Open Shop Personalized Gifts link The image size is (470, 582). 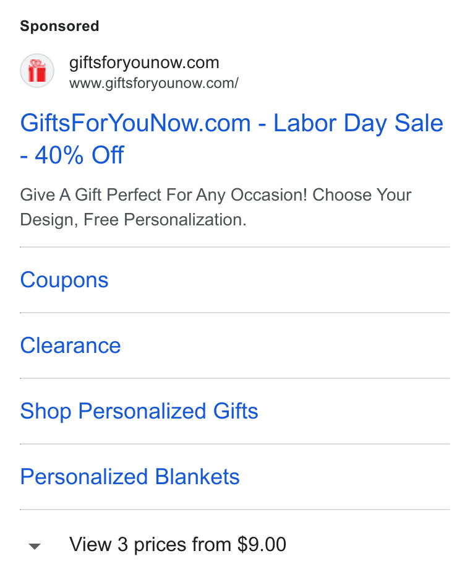(139, 411)
